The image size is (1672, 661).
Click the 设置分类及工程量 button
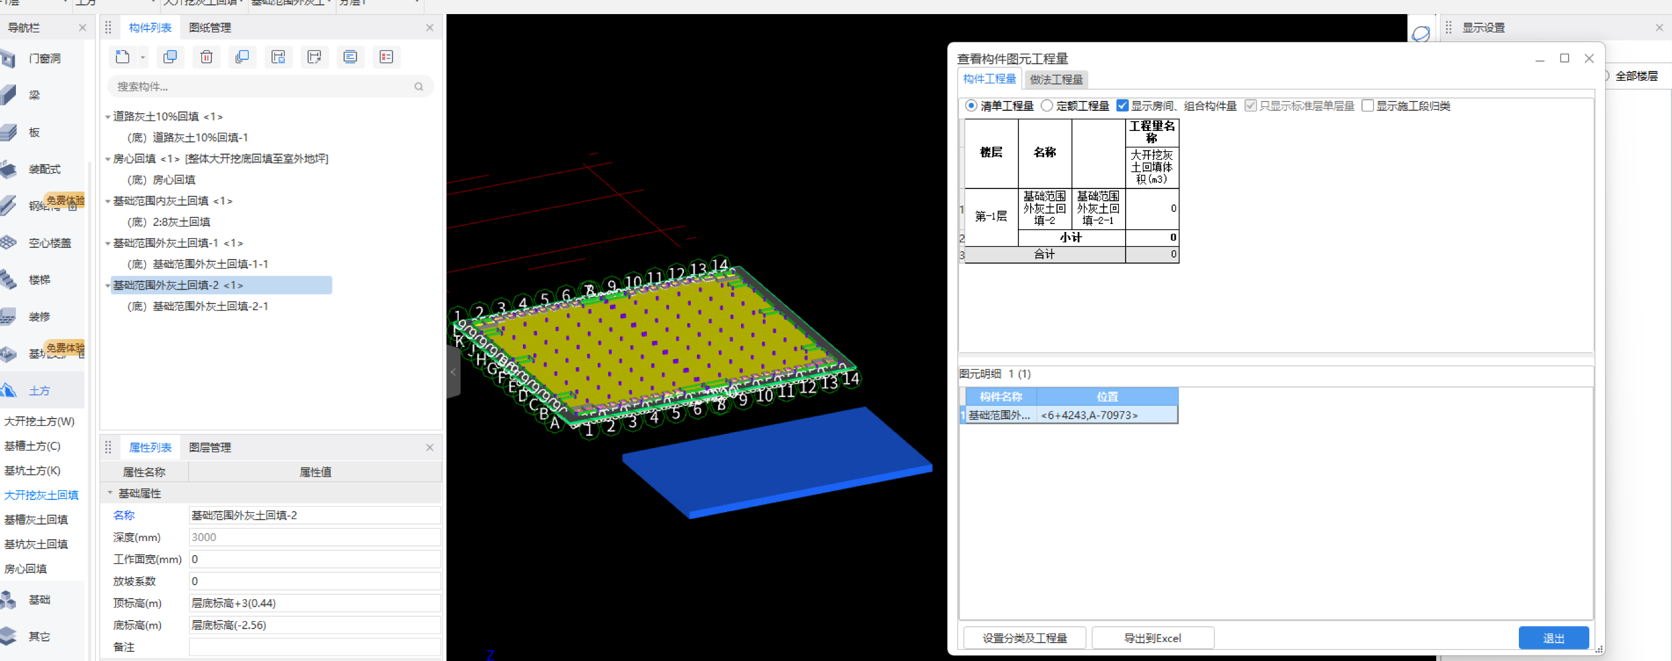[1024, 638]
